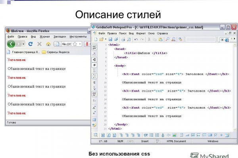Toggle the pilcrow show-symbols button in sidebar
Image resolution: width=238 pixels, height=158 pixels.
94,83
